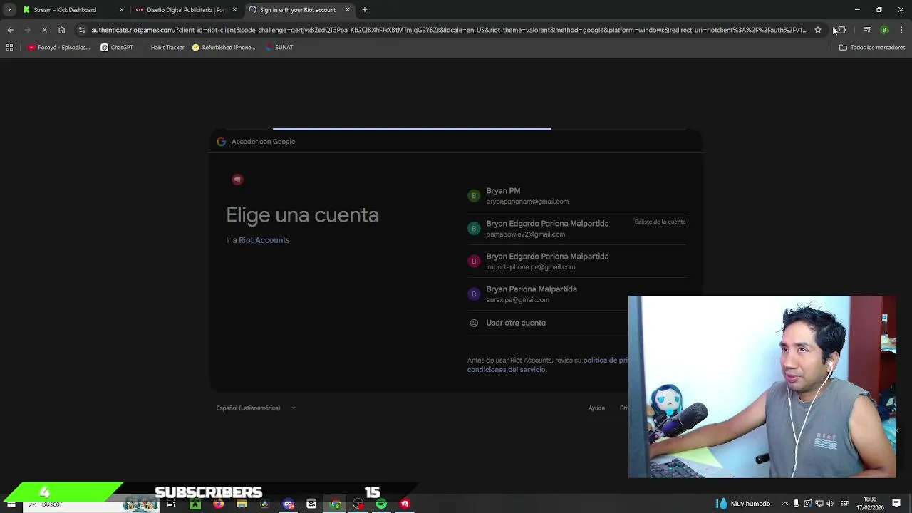Screen dimensions: 912x513
Task: Switch to Chrome in the taskbar
Action: click(335, 504)
